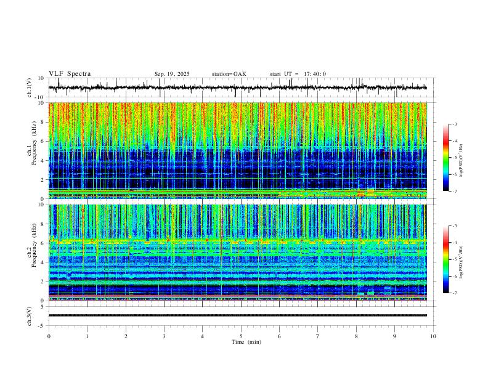
Task: Click the ch.2 frequency axis "6" tick
Action: [43, 243]
